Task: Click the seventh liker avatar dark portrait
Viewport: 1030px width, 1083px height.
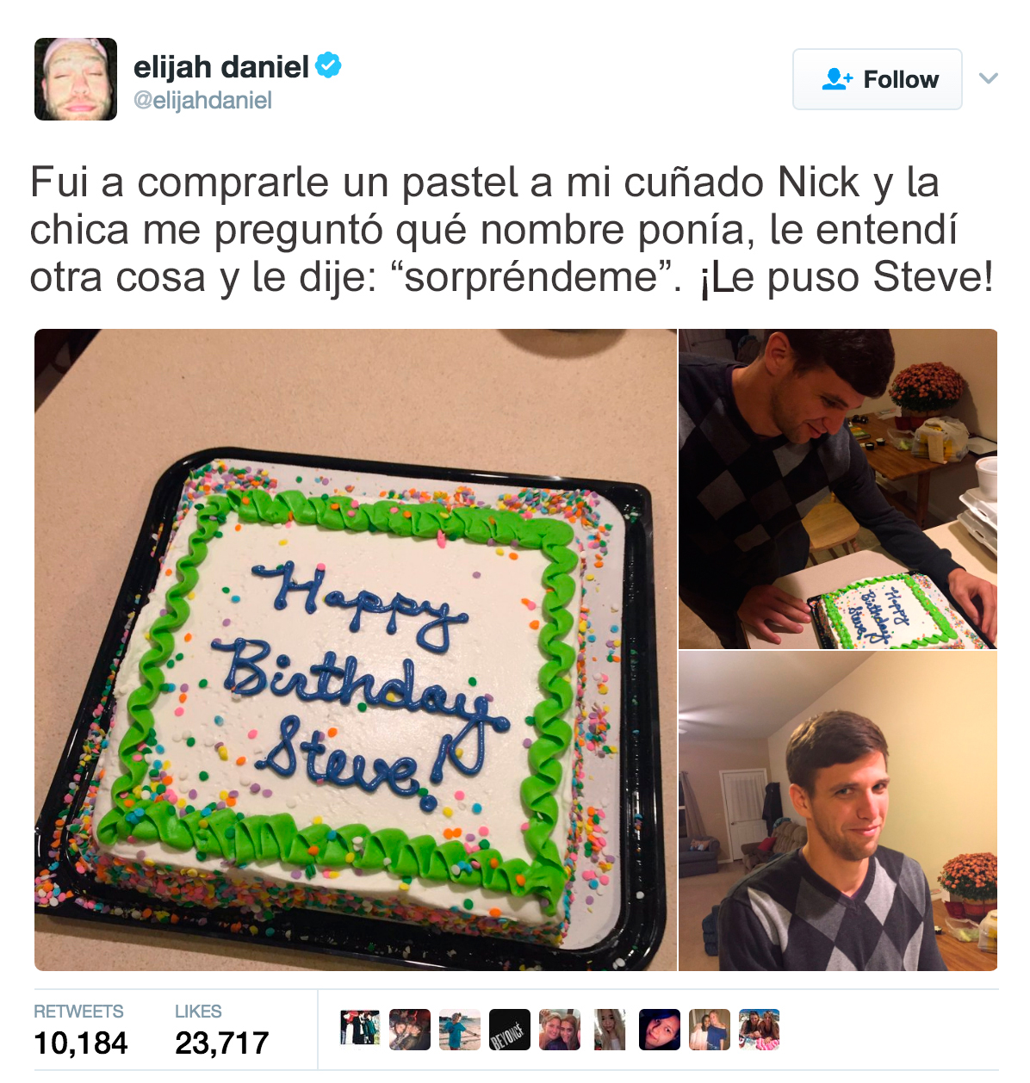Action: [x=660, y=1030]
